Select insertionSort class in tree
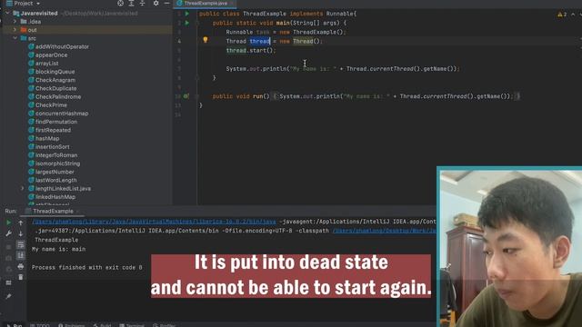This screenshot has height=327, width=582. point(52,147)
